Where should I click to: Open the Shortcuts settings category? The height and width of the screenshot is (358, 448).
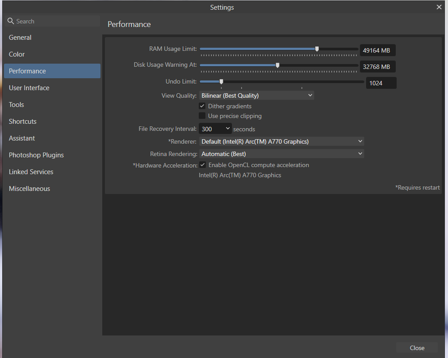click(23, 122)
